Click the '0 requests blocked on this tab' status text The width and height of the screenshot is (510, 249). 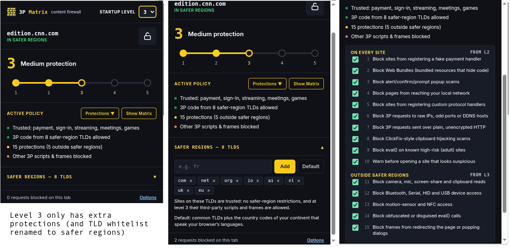click(x=39, y=197)
